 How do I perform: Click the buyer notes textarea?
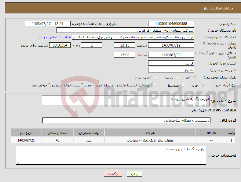click(111, 155)
